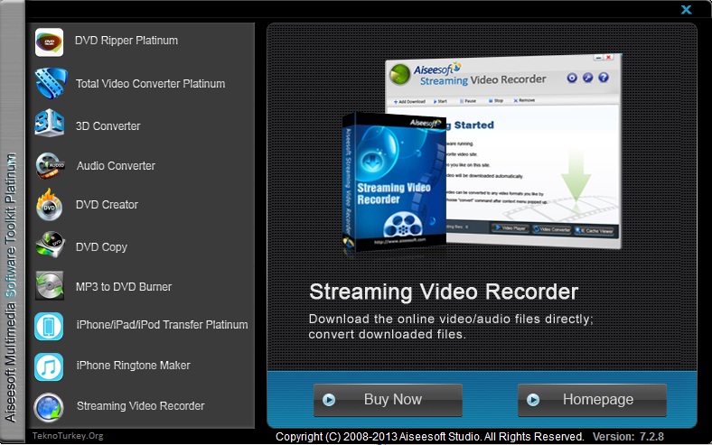The image size is (712, 445).
Task: Switch to the Audio Converter entry
Action: (x=116, y=166)
